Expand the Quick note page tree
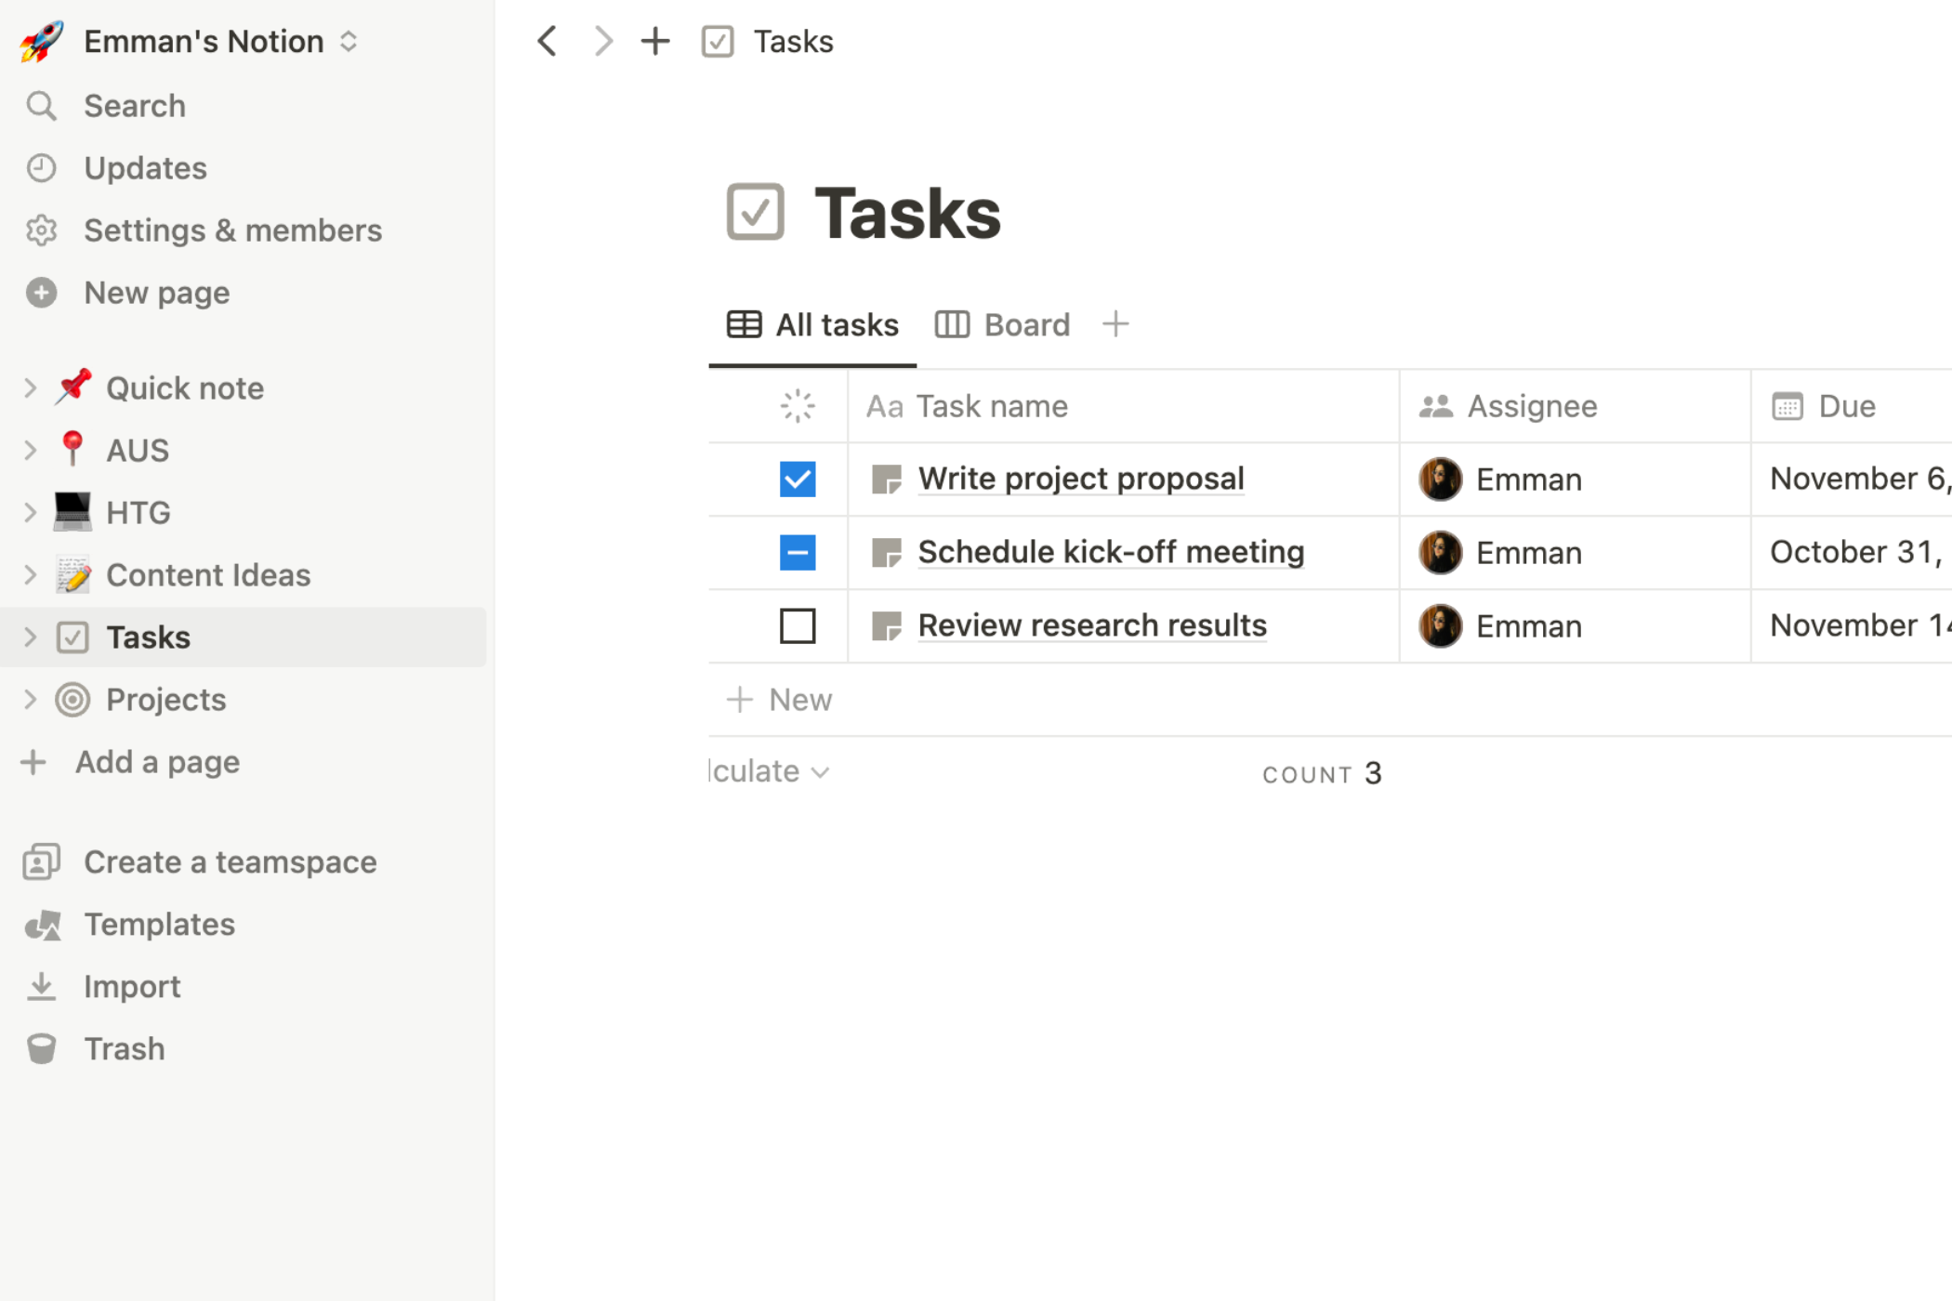Screen dimensions: 1952x1301 point(30,388)
